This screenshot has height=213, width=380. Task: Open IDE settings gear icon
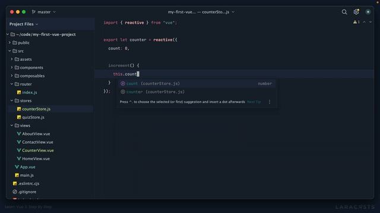356,12
